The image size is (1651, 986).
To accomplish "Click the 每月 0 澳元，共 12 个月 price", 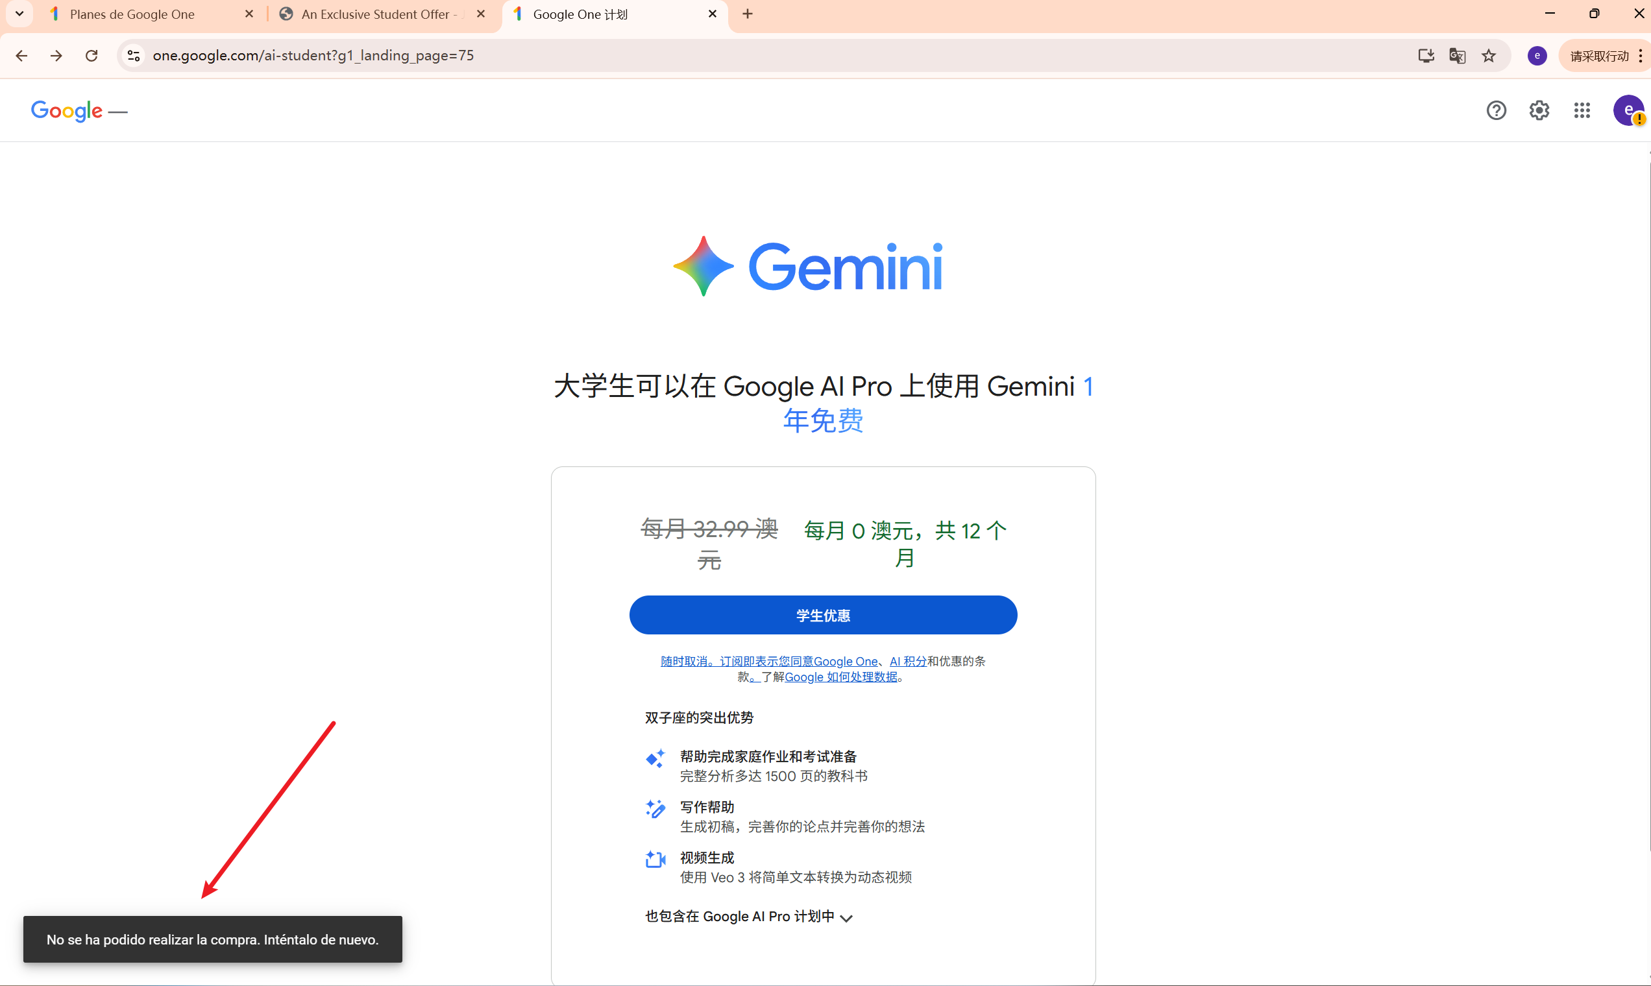I will (x=905, y=544).
